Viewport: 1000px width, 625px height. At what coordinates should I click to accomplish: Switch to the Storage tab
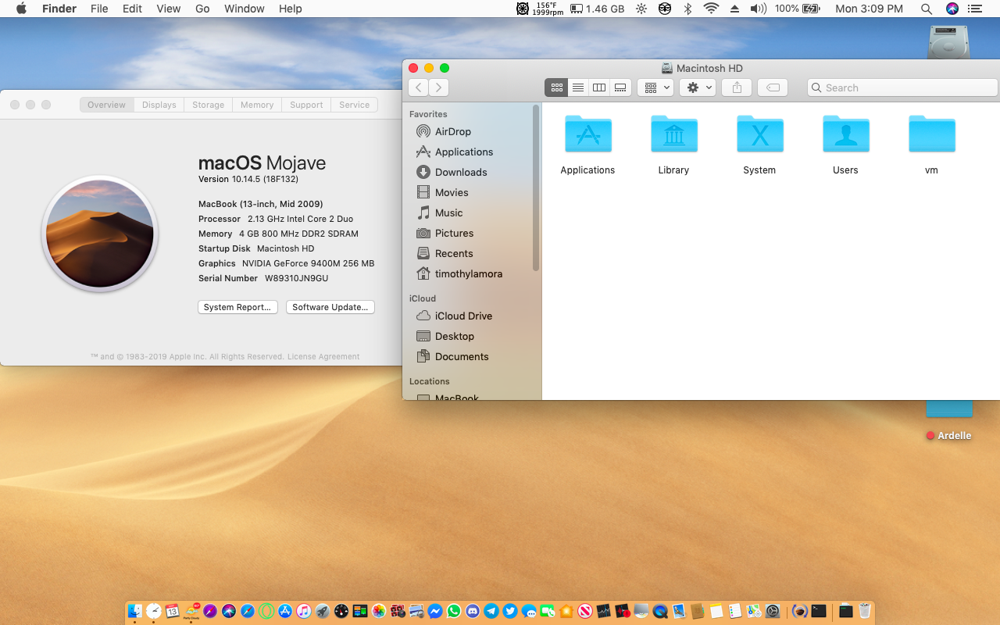pyautogui.click(x=208, y=105)
